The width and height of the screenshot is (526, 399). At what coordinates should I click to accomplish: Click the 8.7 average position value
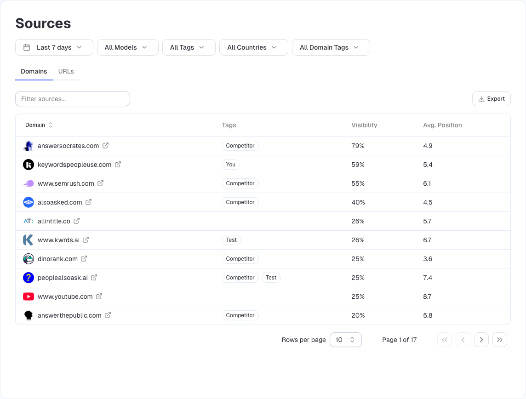coord(427,296)
